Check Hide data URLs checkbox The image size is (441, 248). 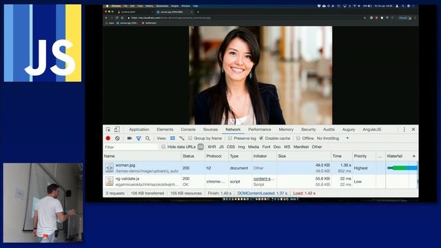[x=163, y=147]
